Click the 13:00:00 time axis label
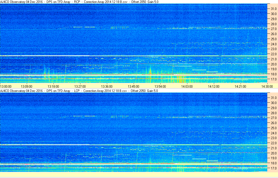278x178 pixels. pyautogui.click(x=6, y=87)
